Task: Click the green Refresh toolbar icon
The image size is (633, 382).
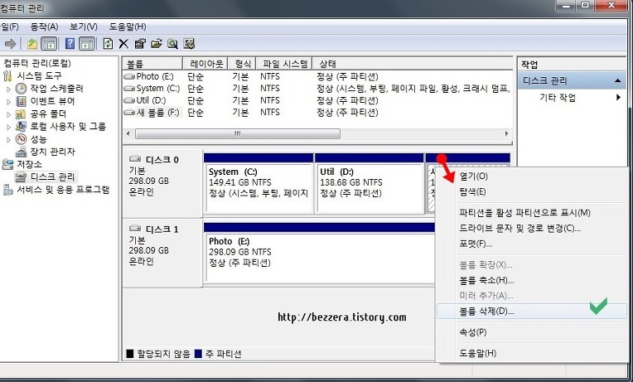Action: click(108, 44)
